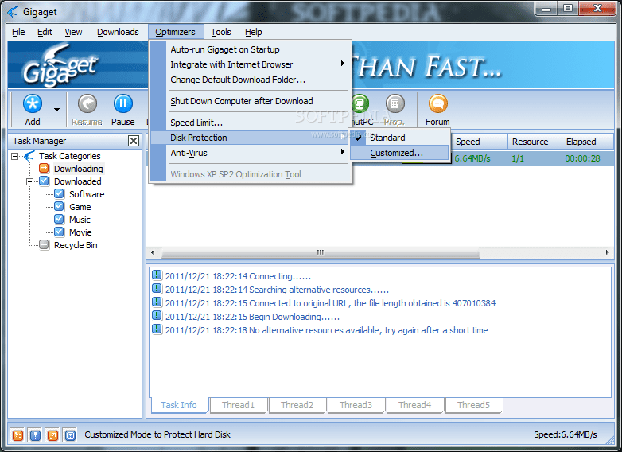Sort by the Elapsed column header
Screen dimensions: 622x452
tap(588, 142)
